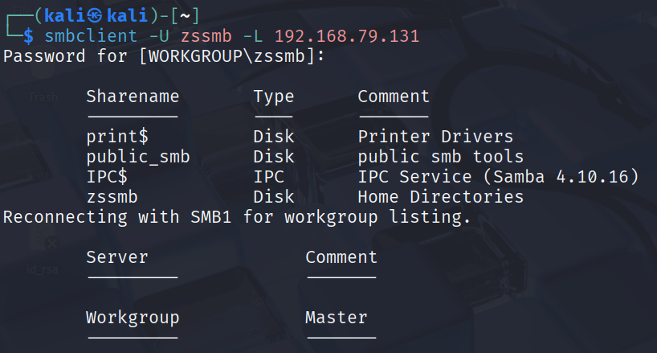Screen dimensions: 657x353
Task: Click the print$ share name
Action: click(117, 137)
